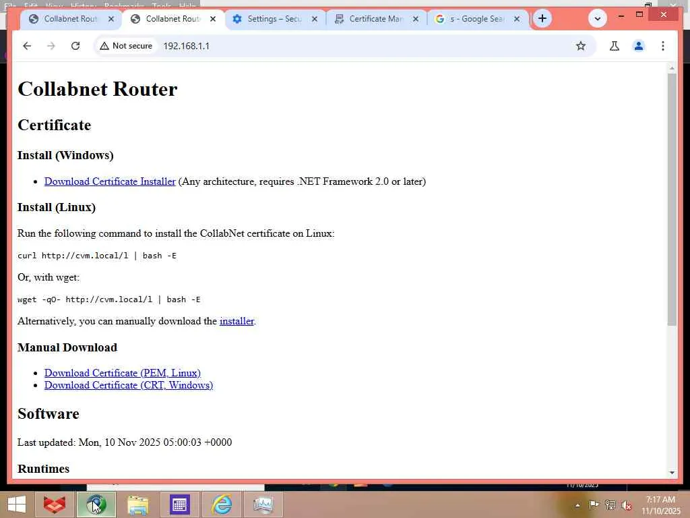This screenshot has height=518, width=690.
Task: Open the red cube app in taskbar
Action: (x=55, y=505)
